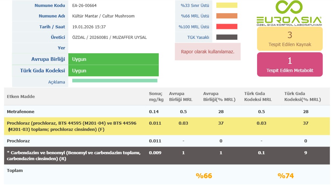334x191 pixels.
Task: Click the sample code EA-26-00664
Action: tap(84, 6)
